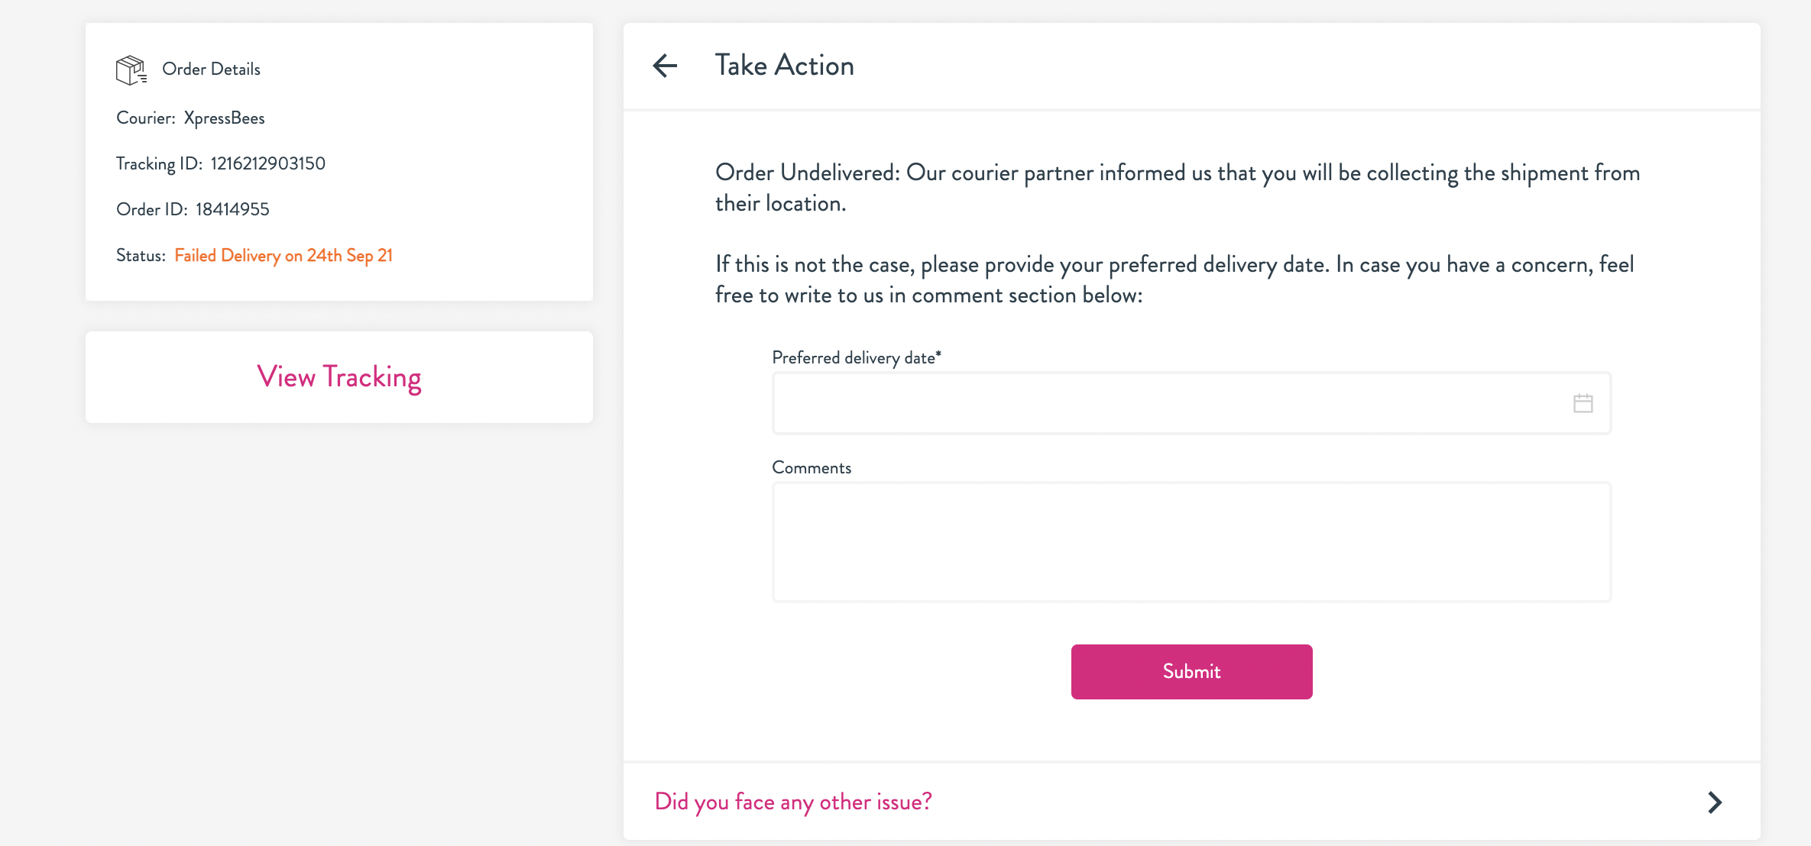This screenshot has width=1811, height=846.
Task: Click the Comments field label
Action: pos(812,468)
